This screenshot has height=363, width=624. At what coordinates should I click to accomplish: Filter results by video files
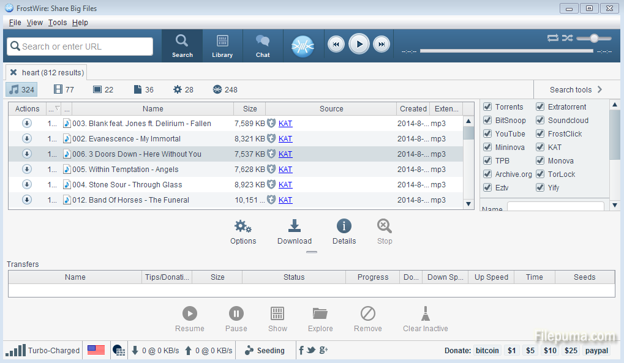click(64, 89)
